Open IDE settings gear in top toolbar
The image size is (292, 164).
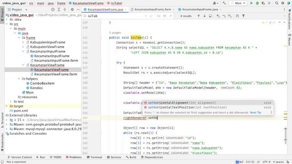point(283,3)
